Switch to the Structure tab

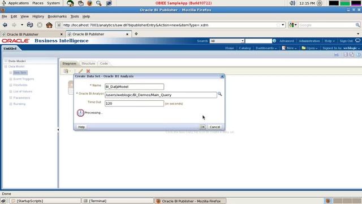point(88,63)
